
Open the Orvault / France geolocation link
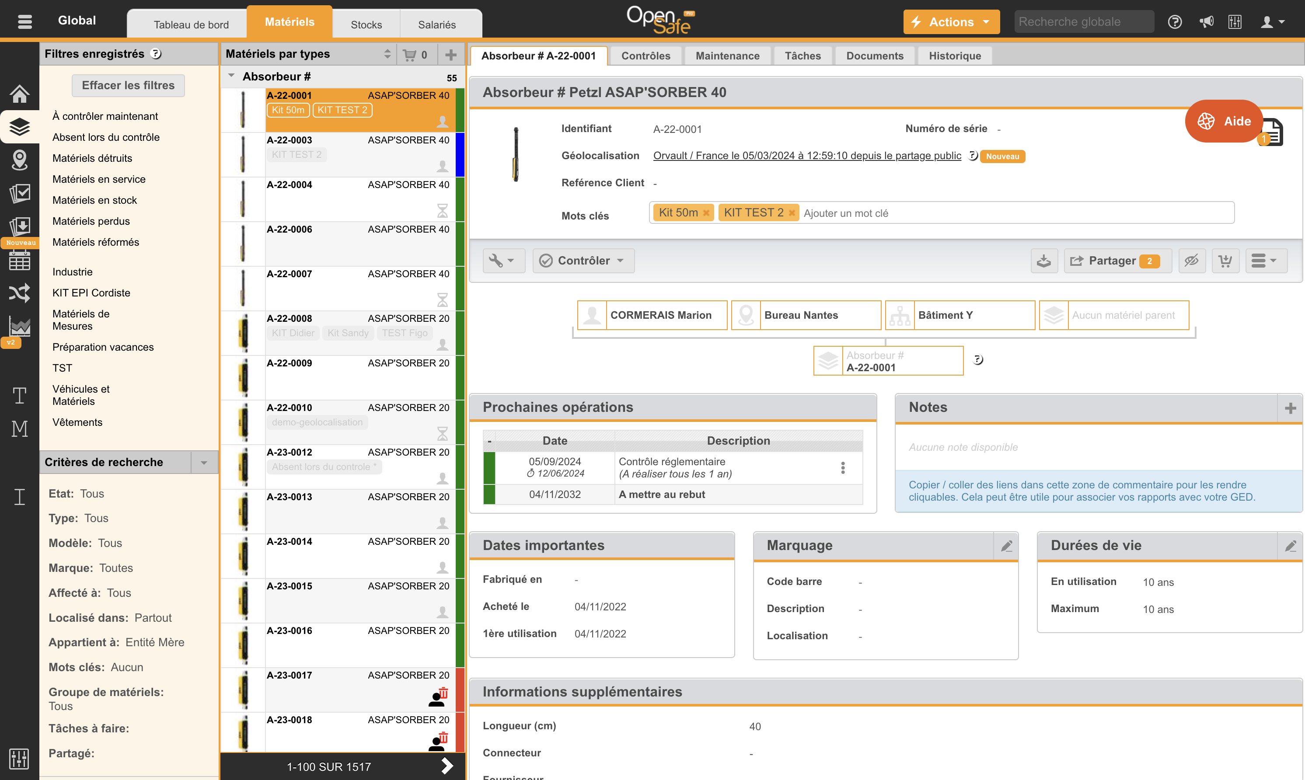click(807, 156)
